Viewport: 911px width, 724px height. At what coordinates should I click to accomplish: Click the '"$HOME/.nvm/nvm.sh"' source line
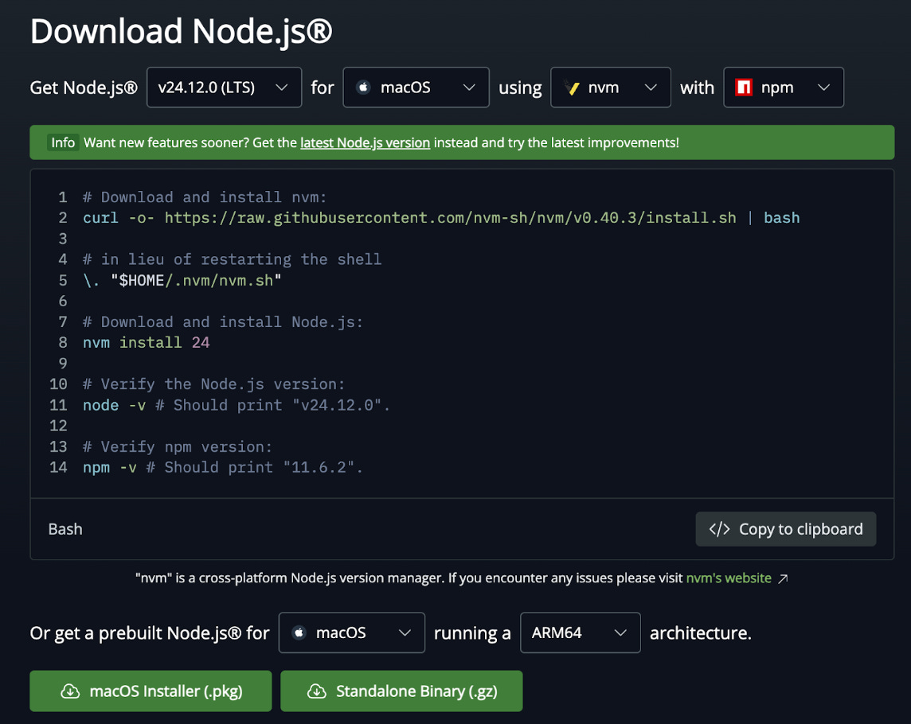(182, 280)
